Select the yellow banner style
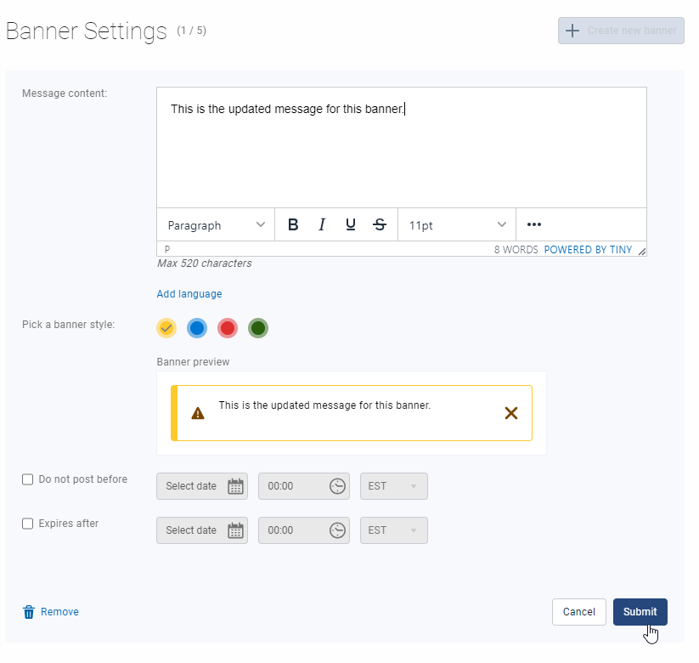 tap(166, 328)
